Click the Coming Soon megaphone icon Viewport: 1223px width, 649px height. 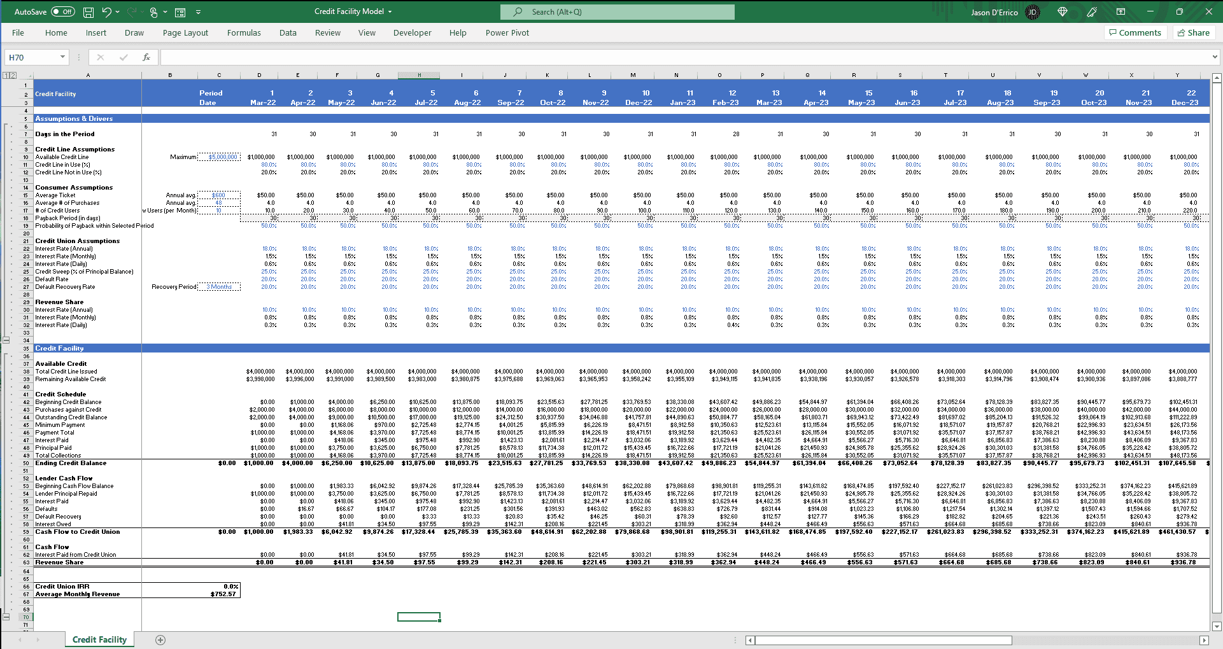[1091, 11]
